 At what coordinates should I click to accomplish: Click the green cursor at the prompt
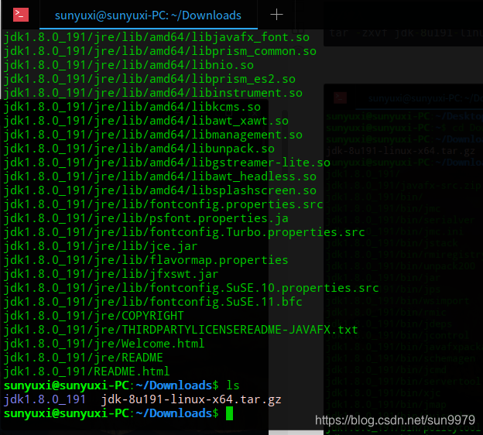(229, 413)
